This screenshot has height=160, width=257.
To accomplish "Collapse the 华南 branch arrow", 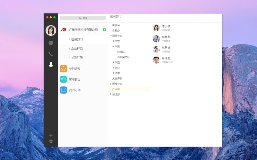I will pyautogui.click(x=113, y=46).
